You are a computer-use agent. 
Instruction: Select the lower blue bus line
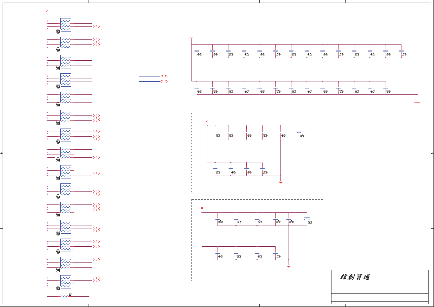(149, 81)
